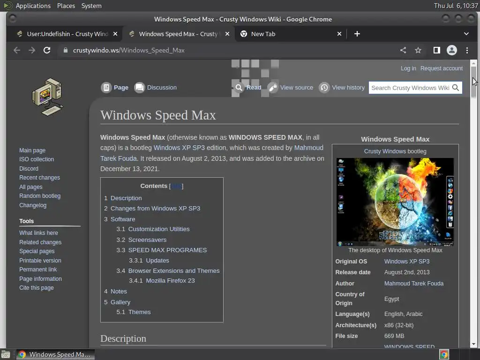Open Cite this page
480x360 pixels.
[37, 288]
